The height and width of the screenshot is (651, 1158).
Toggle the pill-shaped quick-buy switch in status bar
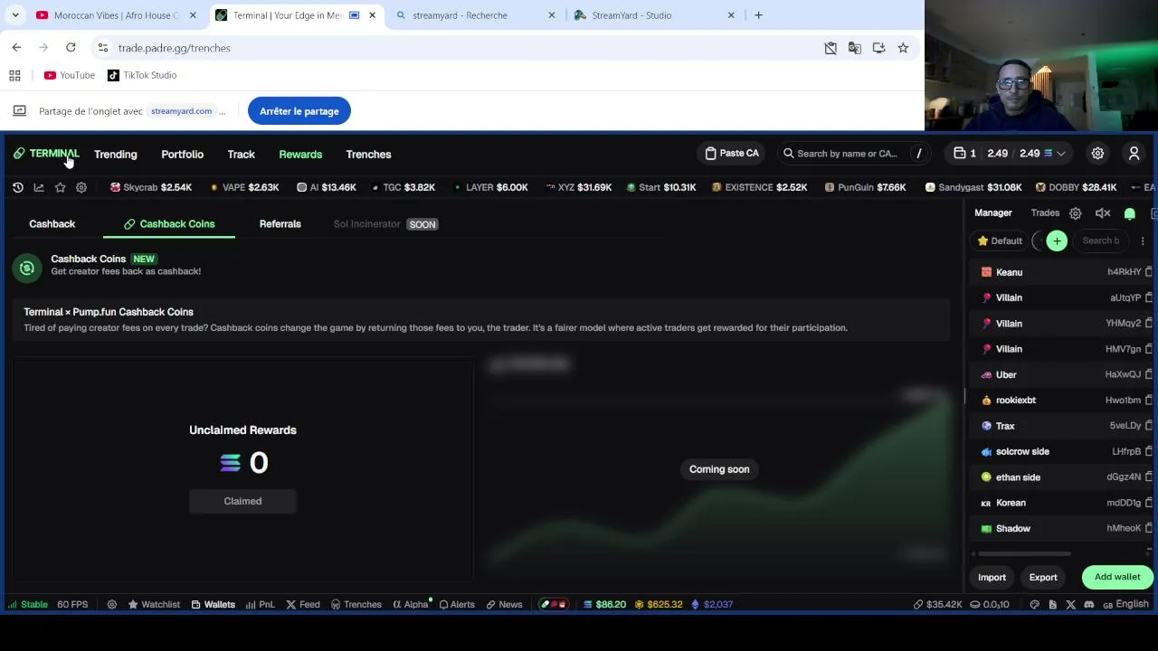click(553, 604)
